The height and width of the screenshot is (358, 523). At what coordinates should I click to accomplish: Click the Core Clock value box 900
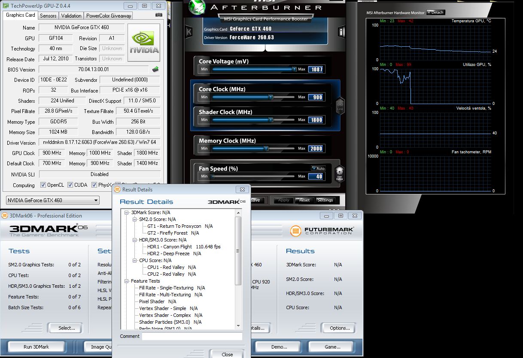(316, 97)
